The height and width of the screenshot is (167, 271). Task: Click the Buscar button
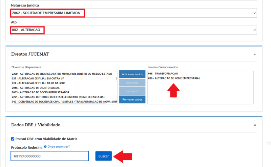[x=103, y=156]
